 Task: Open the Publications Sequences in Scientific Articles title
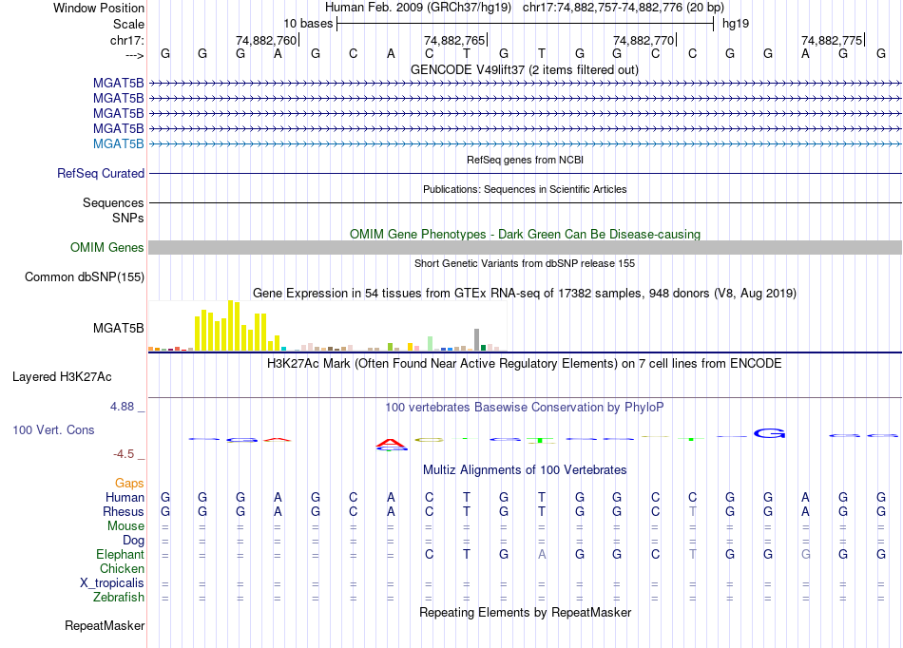[525, 189]
